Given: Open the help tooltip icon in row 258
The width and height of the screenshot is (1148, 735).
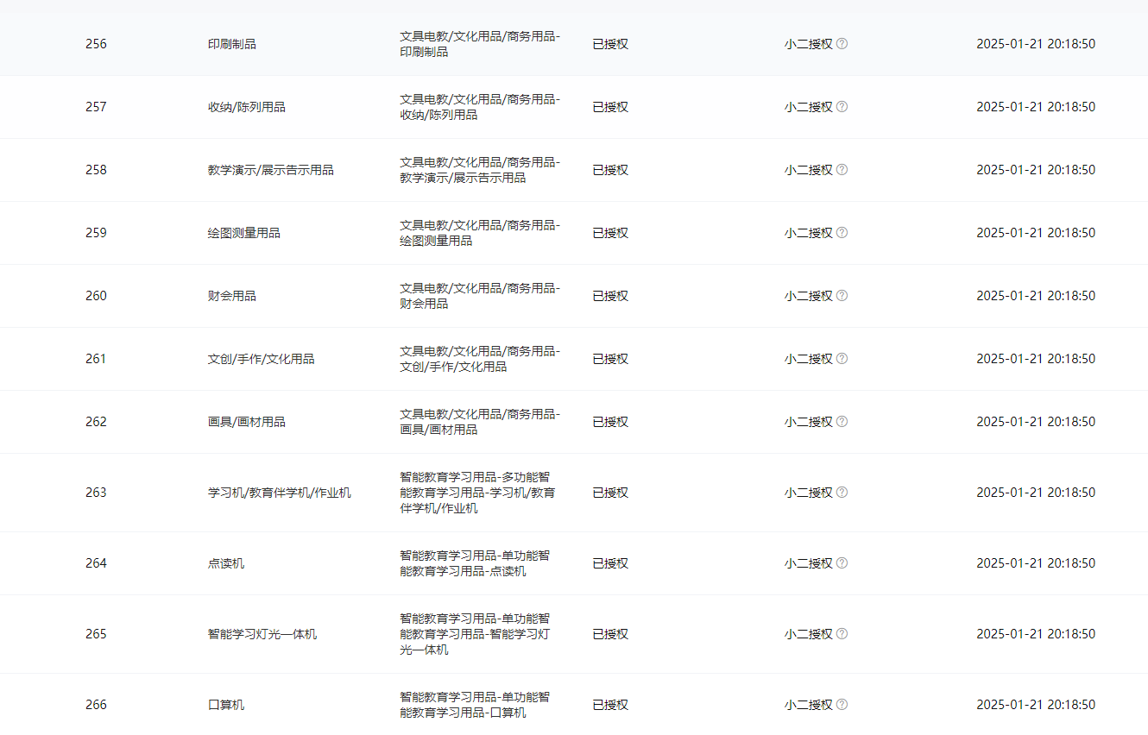Looking at the screenshot, I should 842,170.
